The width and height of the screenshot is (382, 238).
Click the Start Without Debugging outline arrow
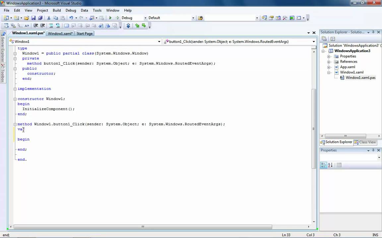point(117,18)
